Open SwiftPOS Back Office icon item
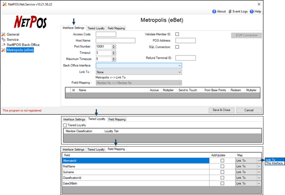Screen dimensions: 285x195 3,45
